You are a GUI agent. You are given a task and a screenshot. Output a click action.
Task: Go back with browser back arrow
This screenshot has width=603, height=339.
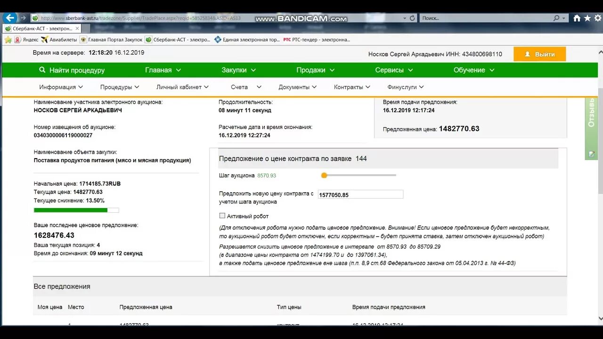10,18
